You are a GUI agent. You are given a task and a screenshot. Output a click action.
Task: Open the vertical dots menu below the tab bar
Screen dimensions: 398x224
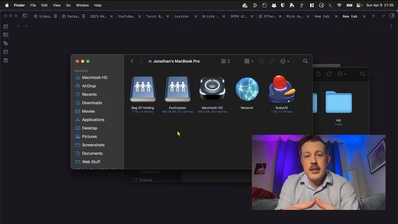[x=391, y=26]
